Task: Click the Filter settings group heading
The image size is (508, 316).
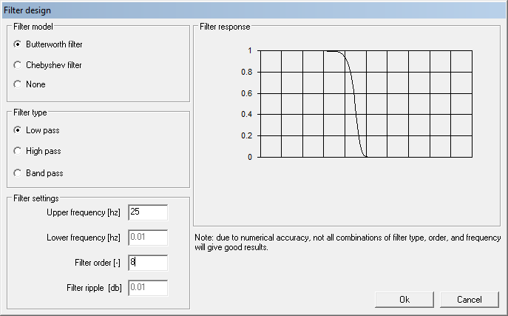Action: [x=35, y=198]
